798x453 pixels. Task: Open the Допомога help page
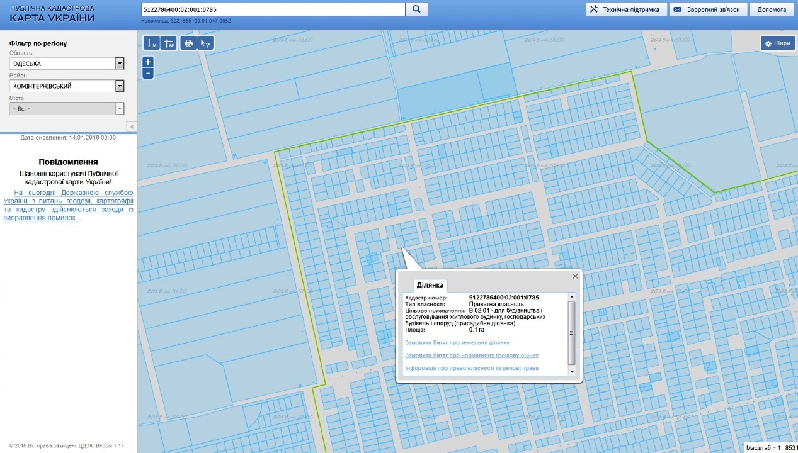point(772,9)
